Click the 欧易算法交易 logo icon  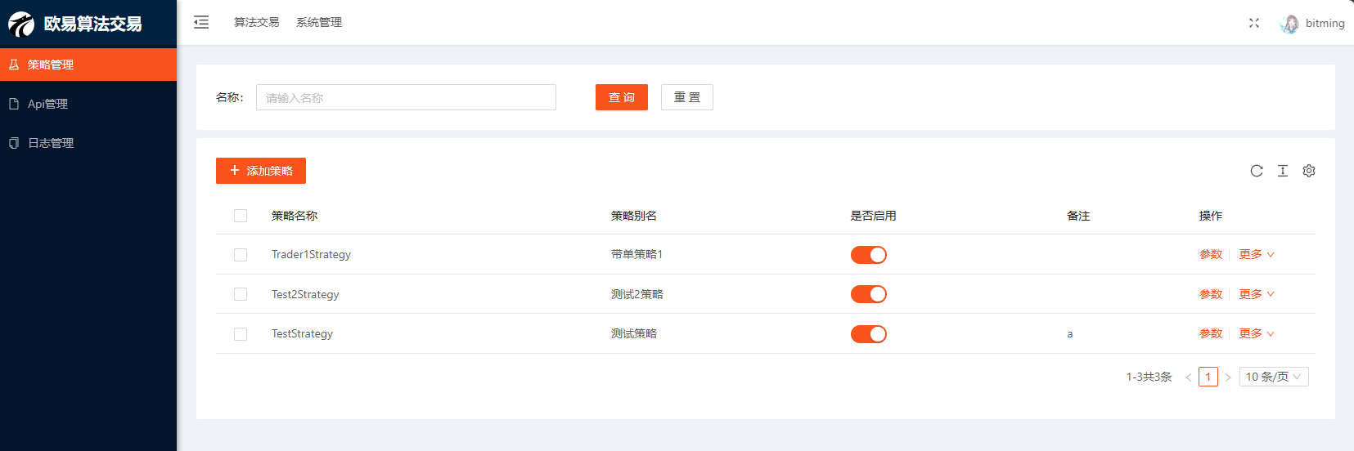point(21,24)
